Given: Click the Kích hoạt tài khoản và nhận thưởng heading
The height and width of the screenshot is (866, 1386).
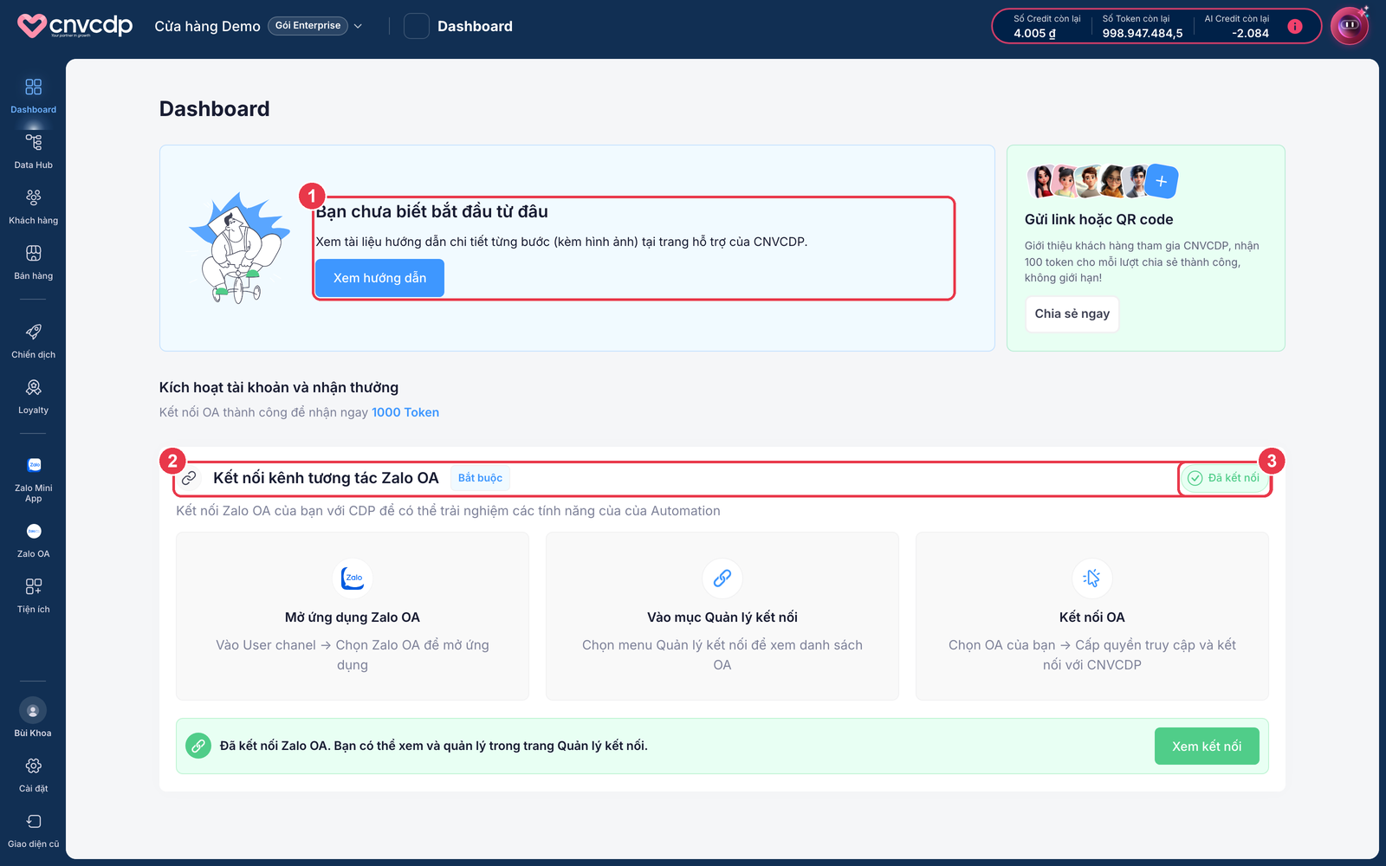Looking at the screenshot, I should point(279,388).
